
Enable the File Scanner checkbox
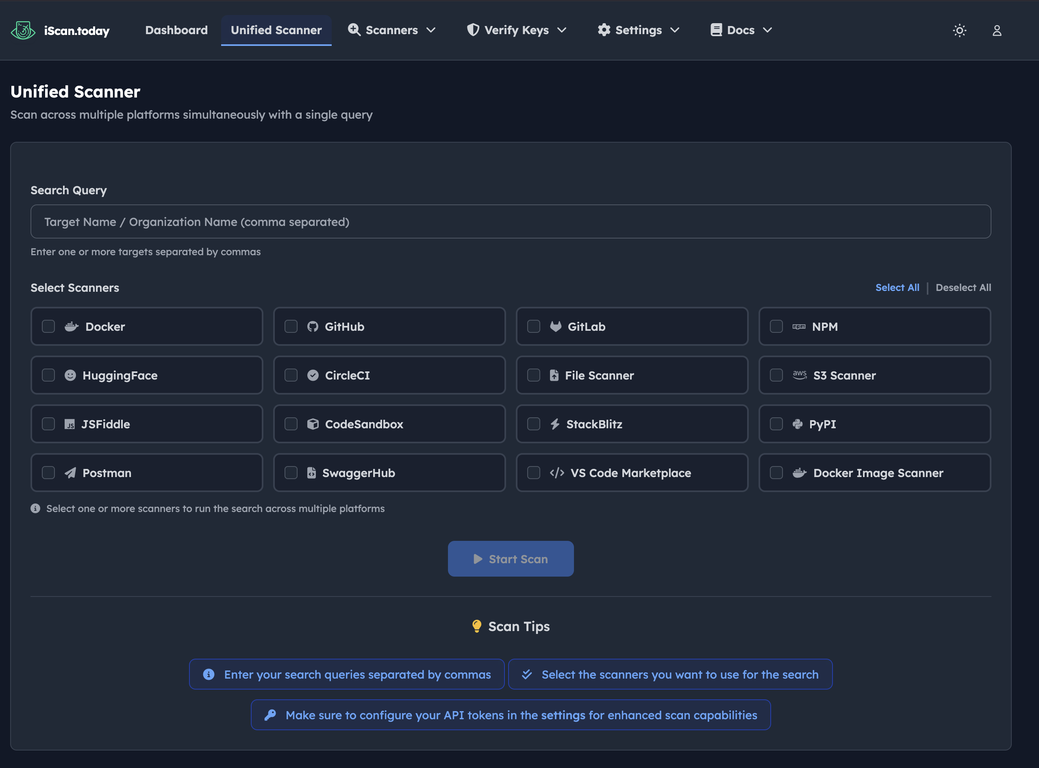(x=533, y=375)
